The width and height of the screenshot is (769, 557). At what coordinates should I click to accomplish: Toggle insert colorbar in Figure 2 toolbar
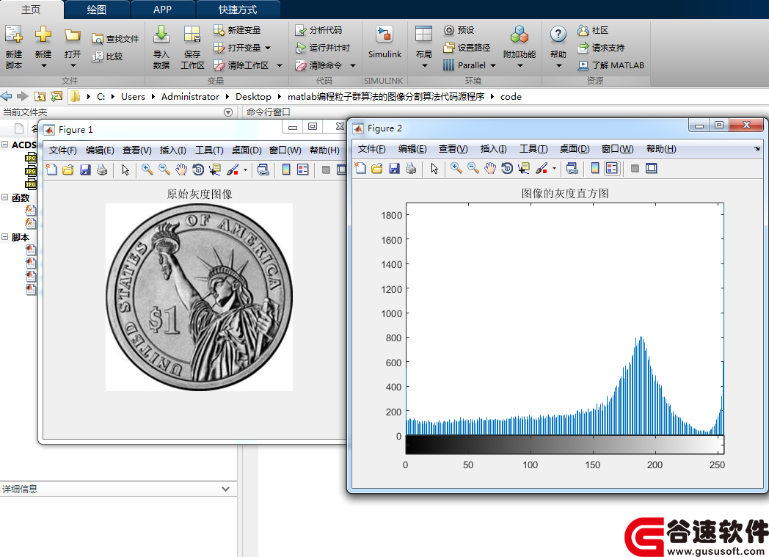pos(595,169)
